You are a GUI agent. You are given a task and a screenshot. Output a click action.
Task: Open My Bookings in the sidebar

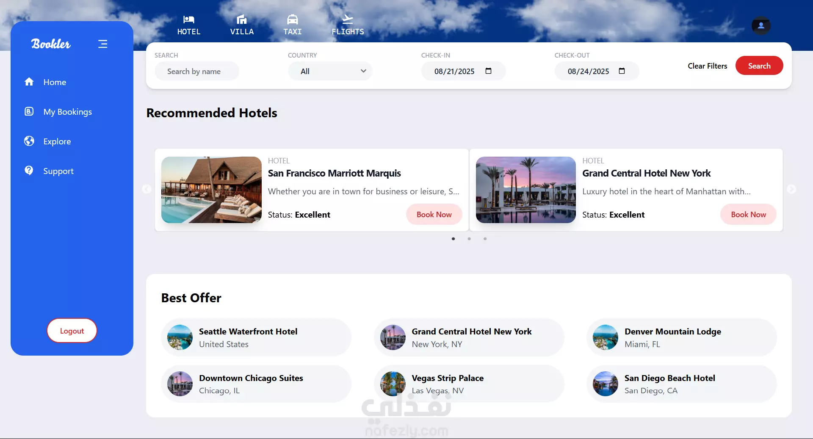[58, 112]
